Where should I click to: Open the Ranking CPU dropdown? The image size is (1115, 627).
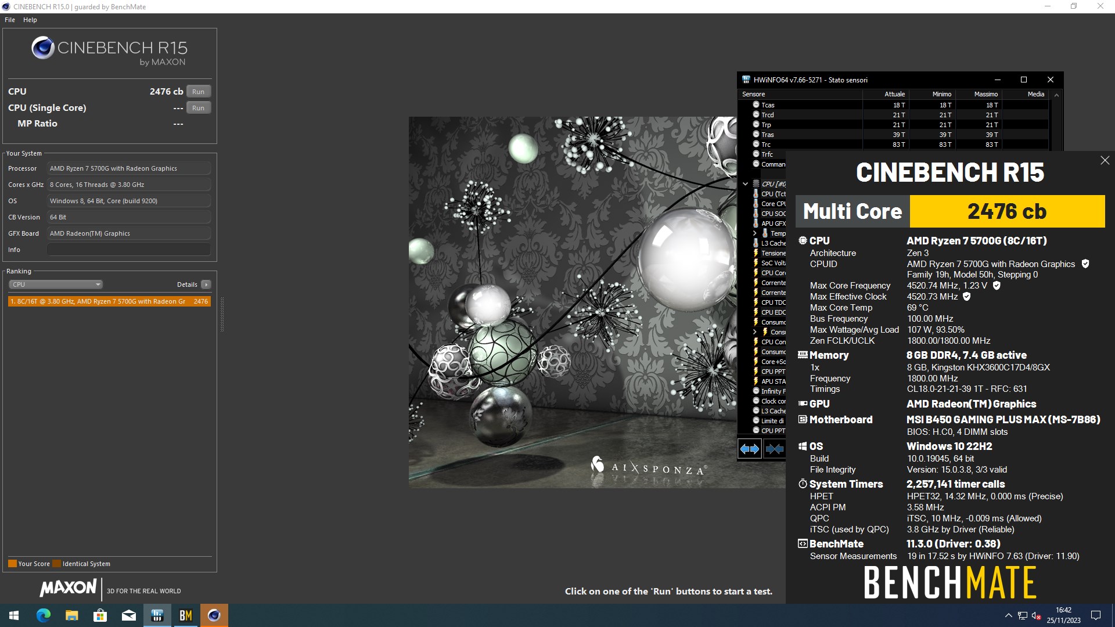[x=56, y=284]
